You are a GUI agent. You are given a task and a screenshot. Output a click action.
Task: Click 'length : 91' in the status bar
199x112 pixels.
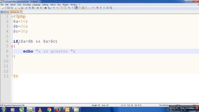[x=96, y=105]
